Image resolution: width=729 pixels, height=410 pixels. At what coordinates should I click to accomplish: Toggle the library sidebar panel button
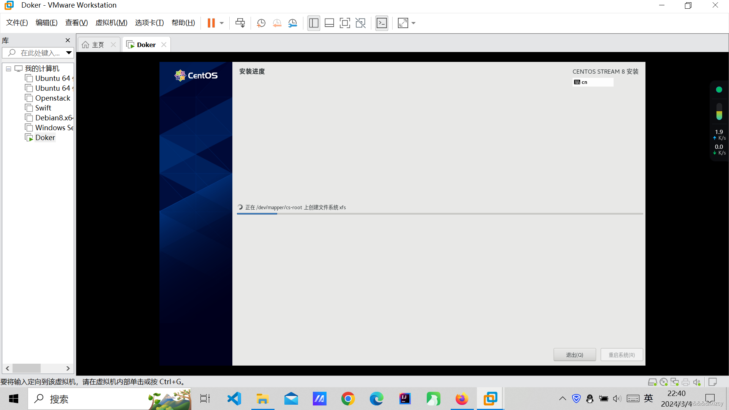coord(314,23)
